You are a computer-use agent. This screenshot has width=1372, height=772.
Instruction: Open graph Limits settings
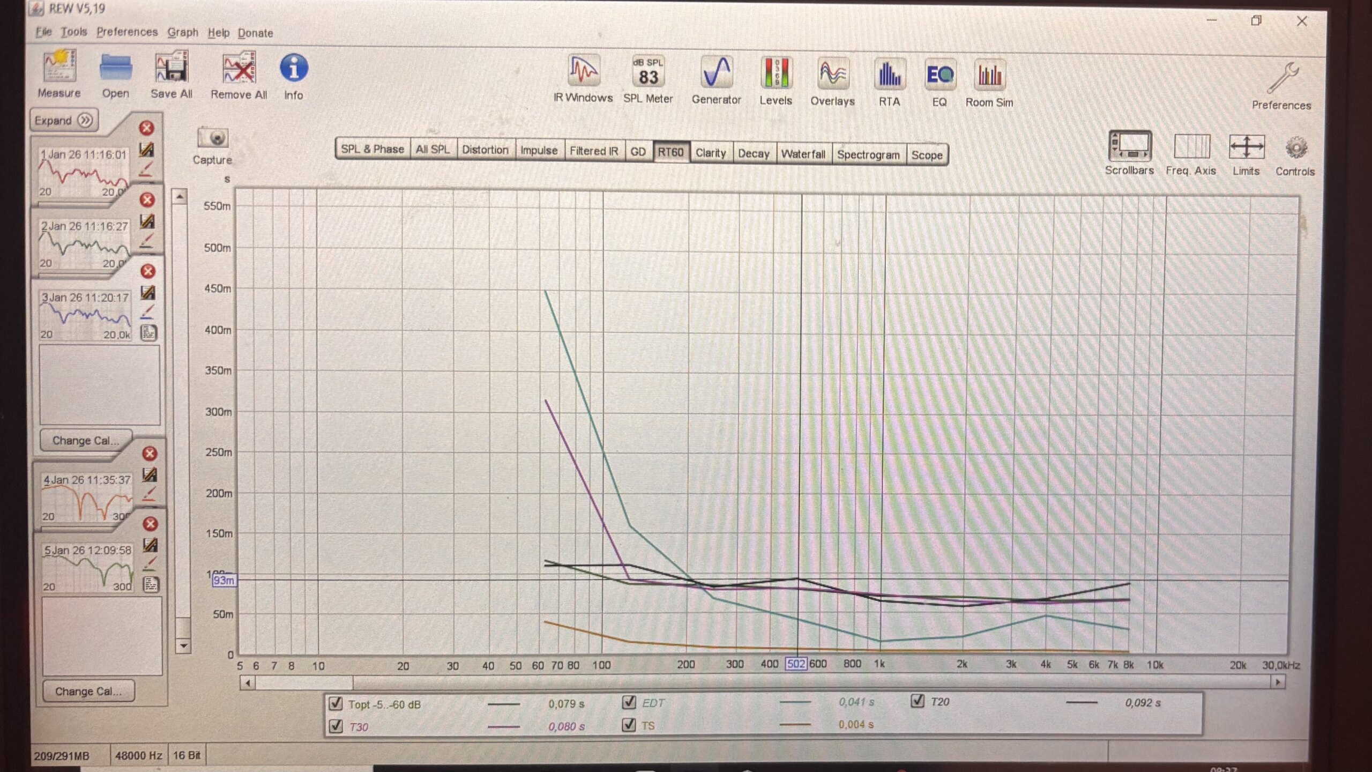(1246, 148)
